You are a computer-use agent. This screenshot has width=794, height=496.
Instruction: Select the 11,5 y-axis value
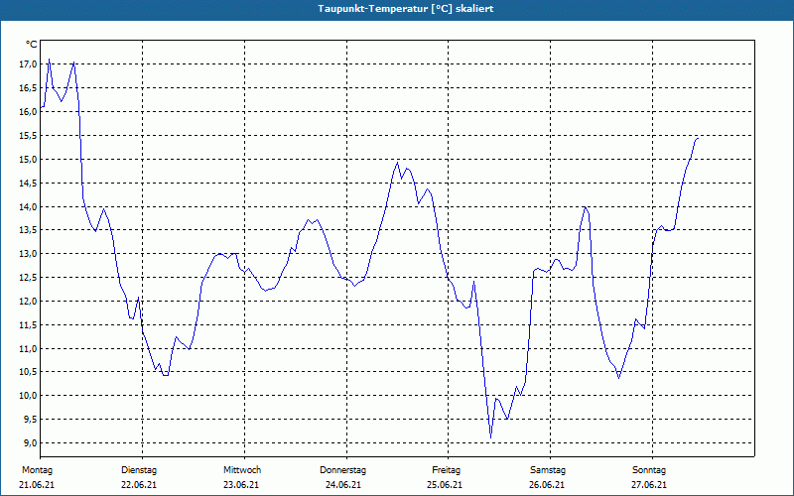[x=29, y=325]
